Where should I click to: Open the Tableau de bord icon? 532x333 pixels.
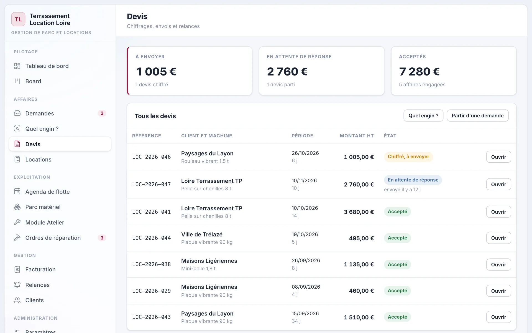tap(17, 66)
